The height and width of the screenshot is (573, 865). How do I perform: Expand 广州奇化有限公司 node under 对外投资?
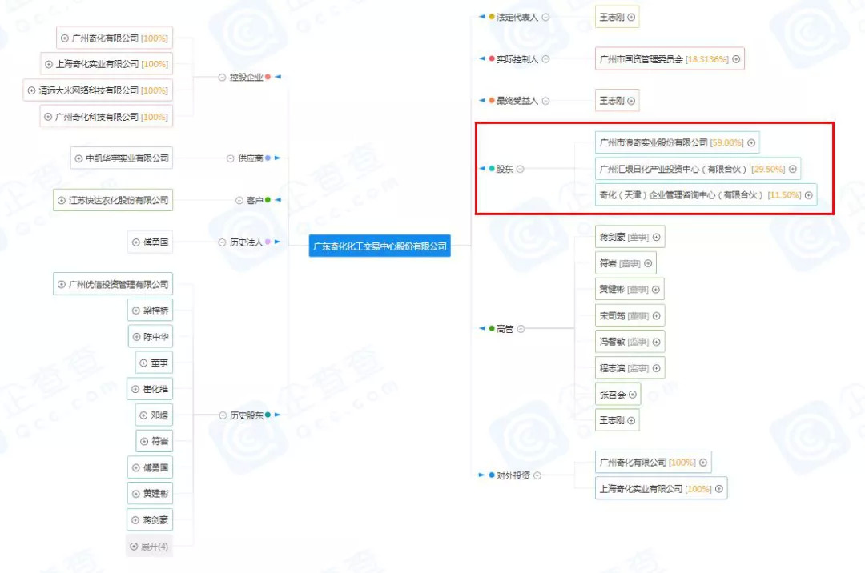tap(703, 463)
